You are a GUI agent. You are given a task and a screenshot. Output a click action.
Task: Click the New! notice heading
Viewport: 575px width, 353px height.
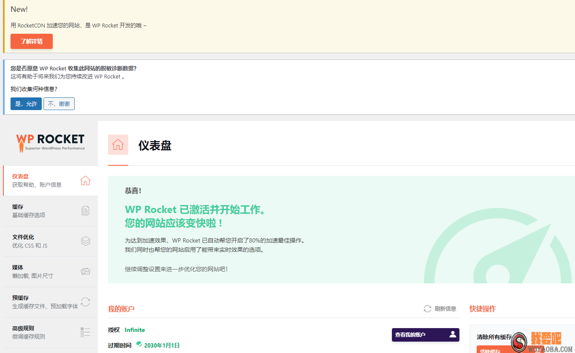19,9
